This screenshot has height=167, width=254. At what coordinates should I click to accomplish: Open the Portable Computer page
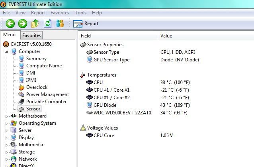click(46, 102)
